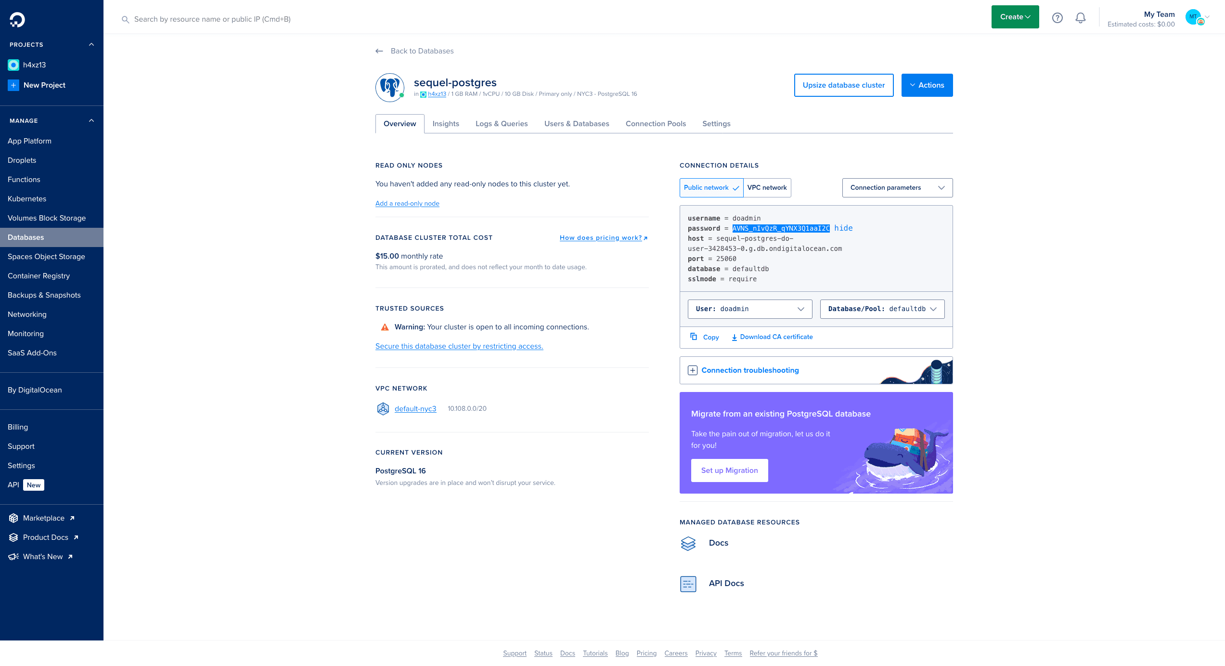Open the help question mark icon
This screenshot has height=666, width=1225.
coord(1057,18)
